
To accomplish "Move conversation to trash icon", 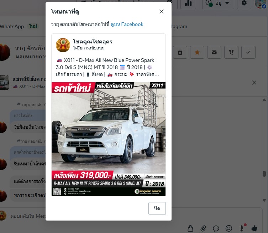I will [180, 52].
